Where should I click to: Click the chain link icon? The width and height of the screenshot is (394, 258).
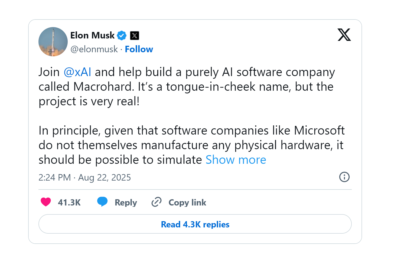click(x=157, y=202)
